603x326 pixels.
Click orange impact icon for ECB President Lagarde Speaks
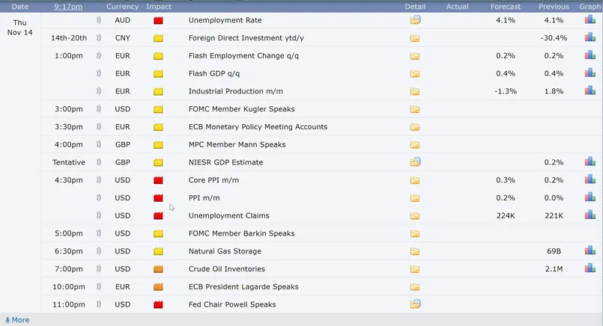pyautogui.click(x=158, y=287)
